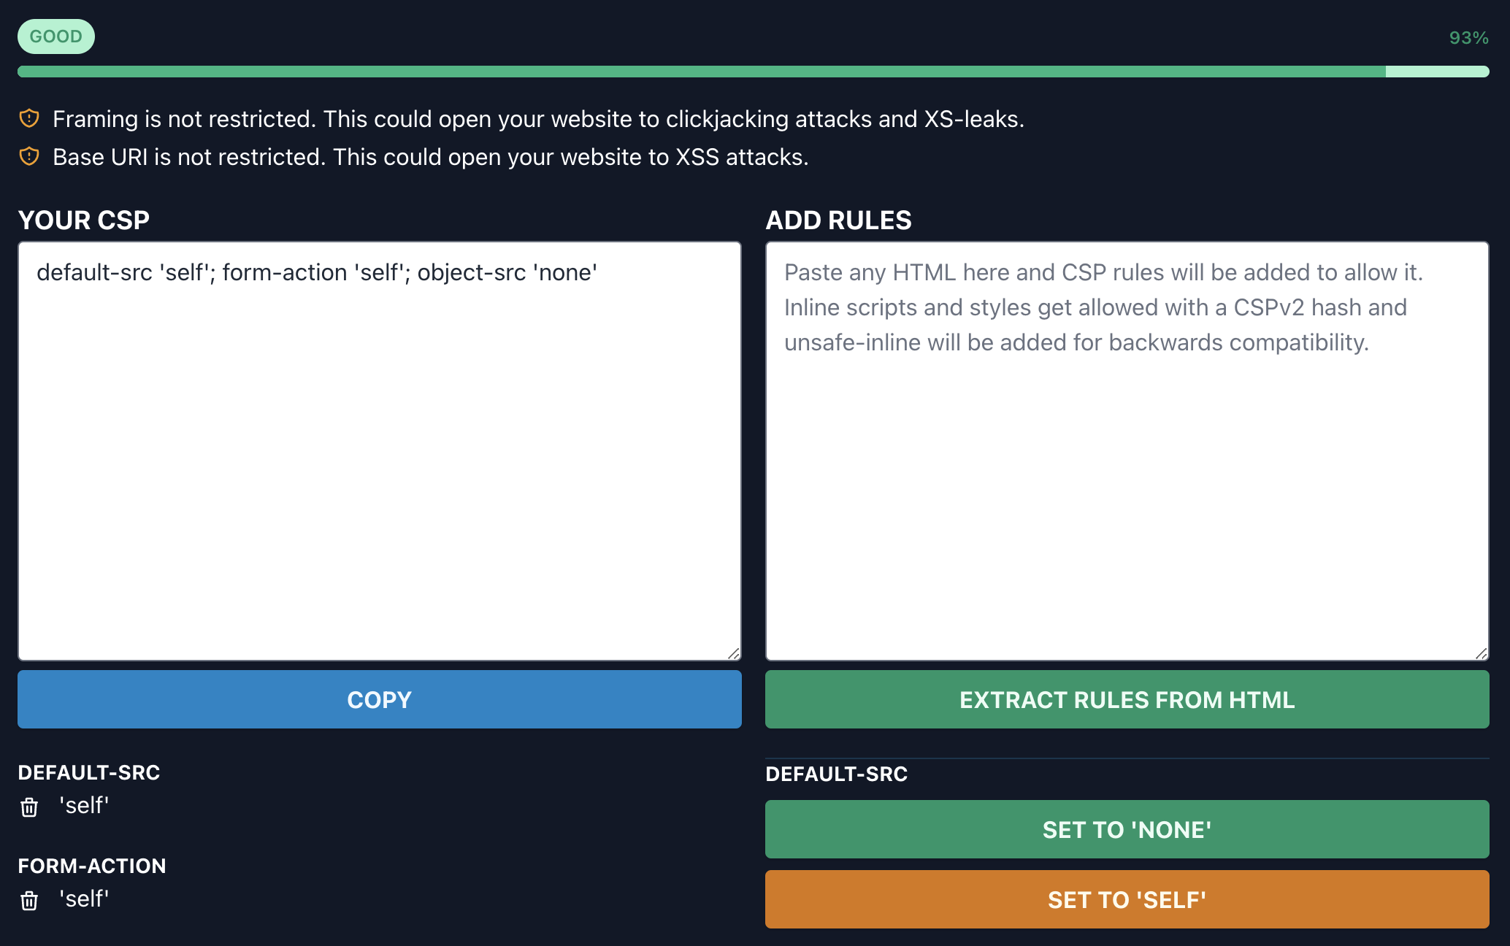Click the resize grip of the ADD RULES textarea
This screenshot has width=1510, height=946.
point(1482,655)
